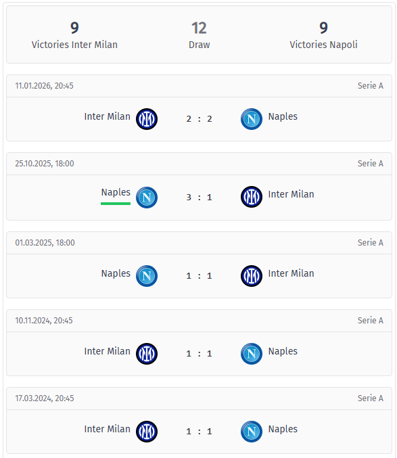This screenshot has height=458, width=397.
Task: Open the 3 : 1 match score
Action: [199, 198]
